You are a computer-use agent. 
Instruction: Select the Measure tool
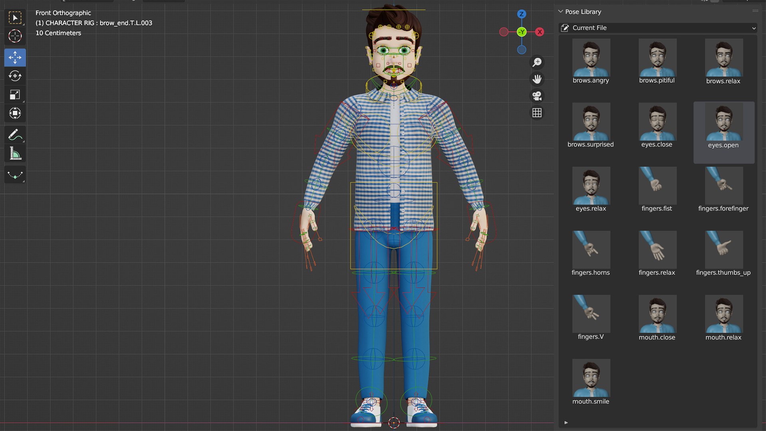point(15,153)
